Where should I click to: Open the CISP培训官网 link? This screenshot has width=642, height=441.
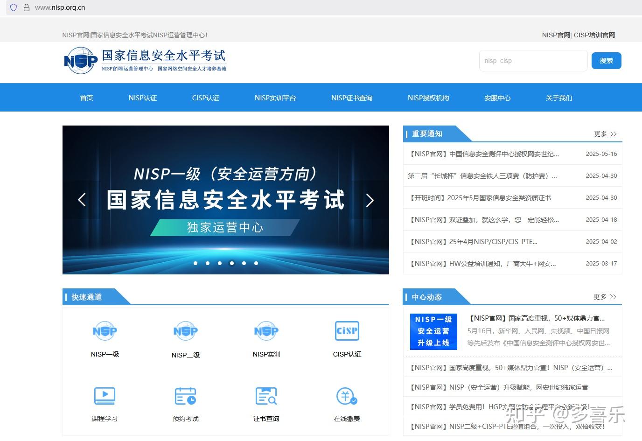(594, 35)
